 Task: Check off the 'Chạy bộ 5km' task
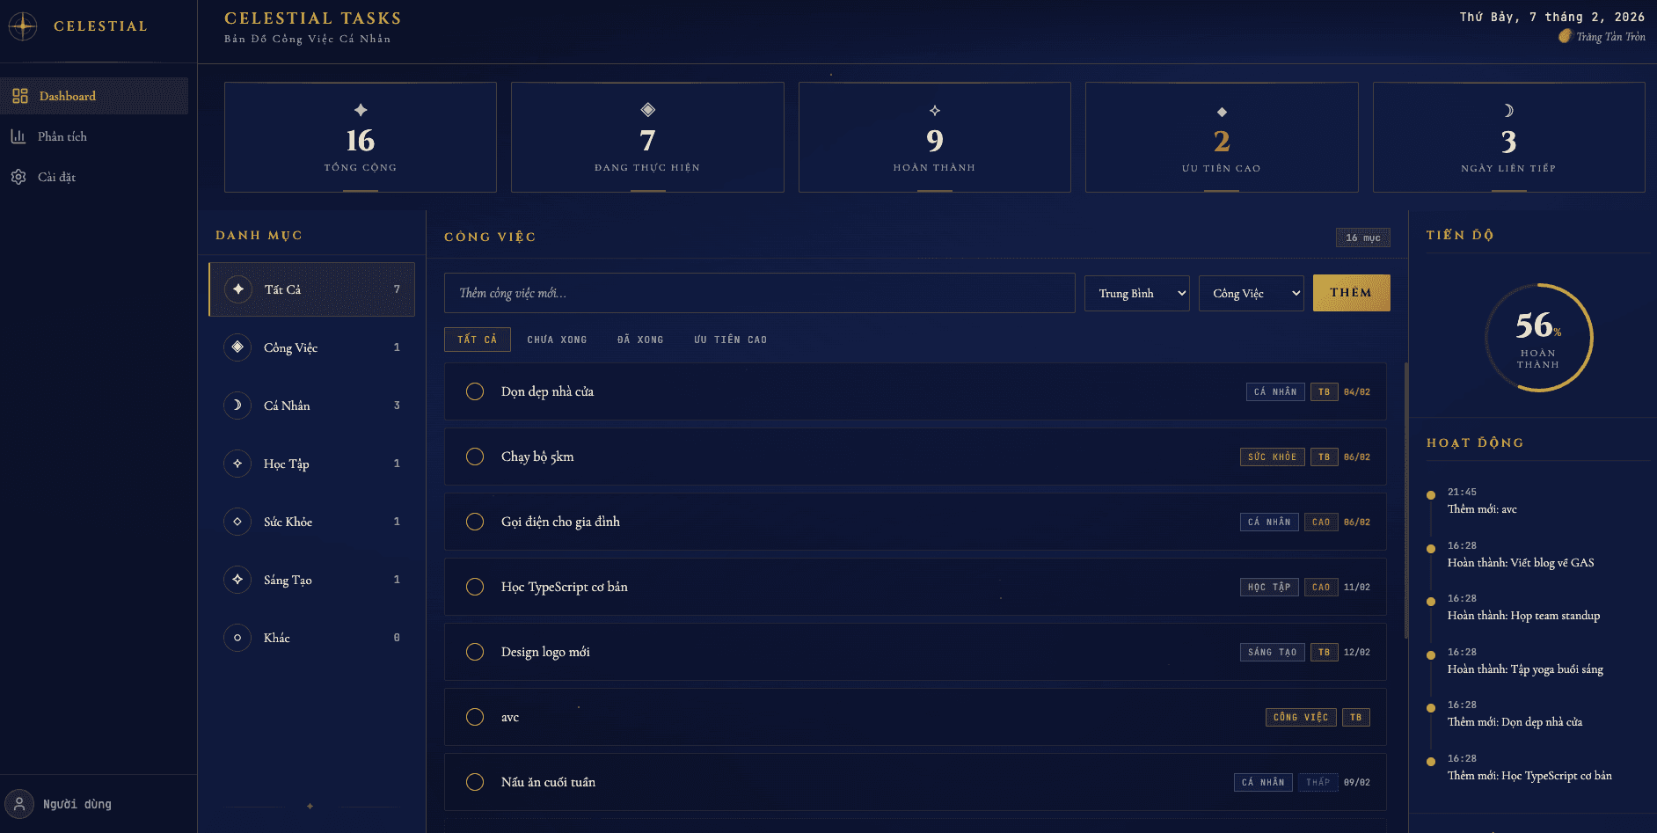click(475, 457)
